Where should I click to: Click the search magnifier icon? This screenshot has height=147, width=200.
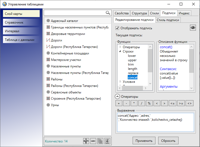tap(108, 13)
